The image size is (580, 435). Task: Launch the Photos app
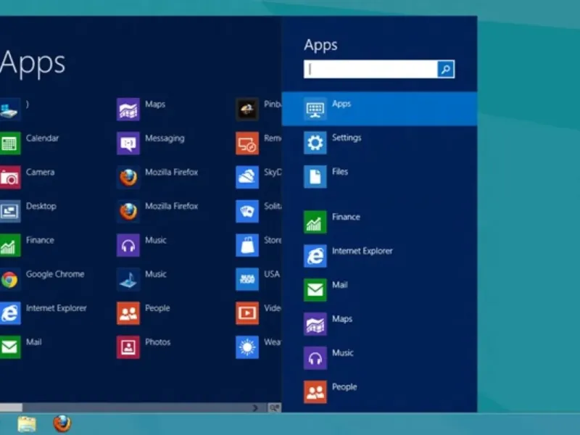pyautogui.click(x=144, y=347)
